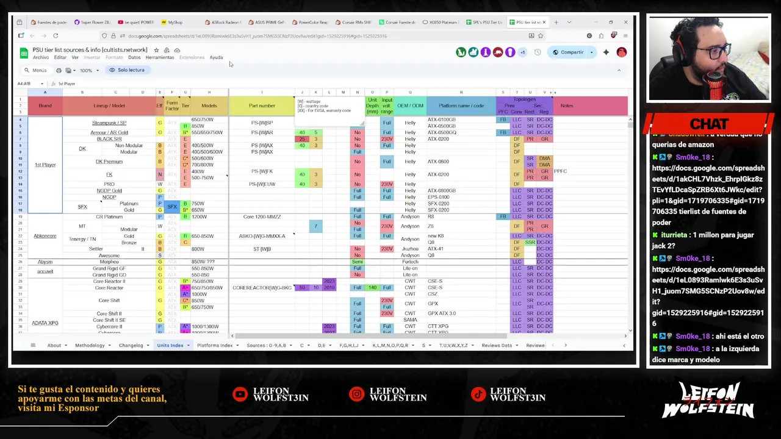
Task: Select the Lineup / Model header cell
Action: coord(109,105)
